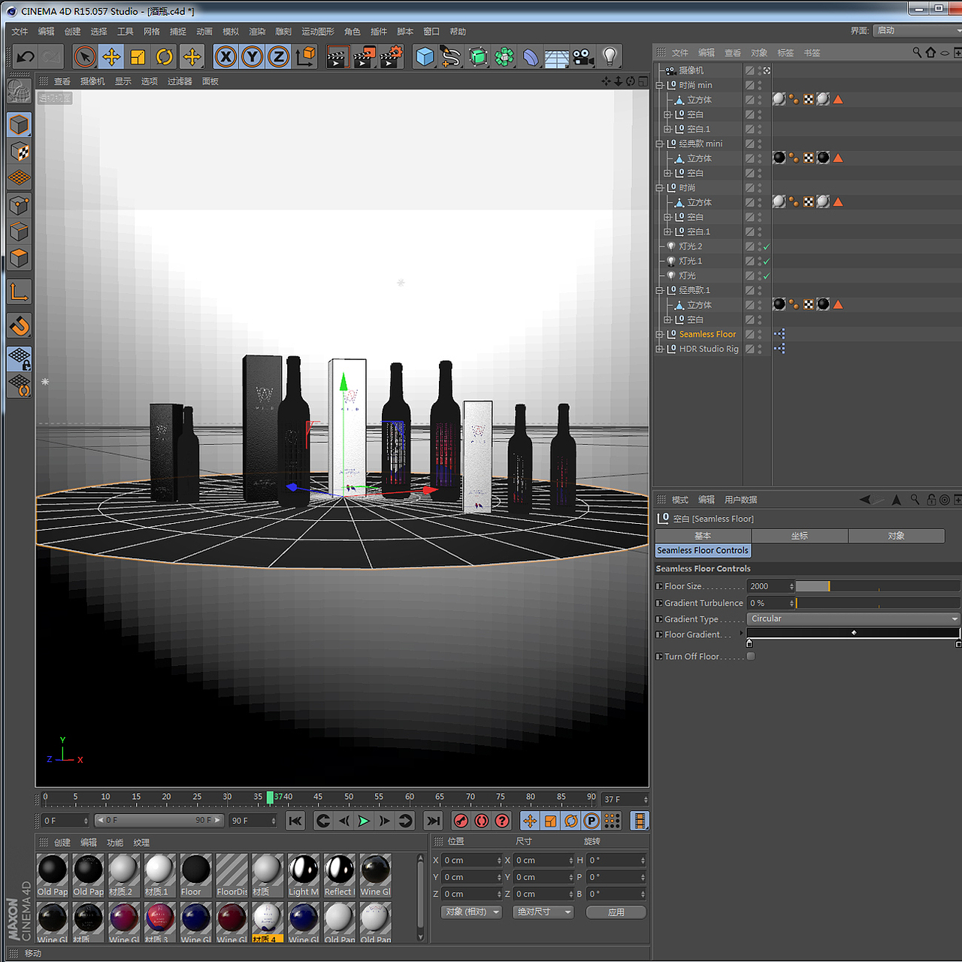Click the Snap magnet icon in left toolbar

(x=20, y=325)
